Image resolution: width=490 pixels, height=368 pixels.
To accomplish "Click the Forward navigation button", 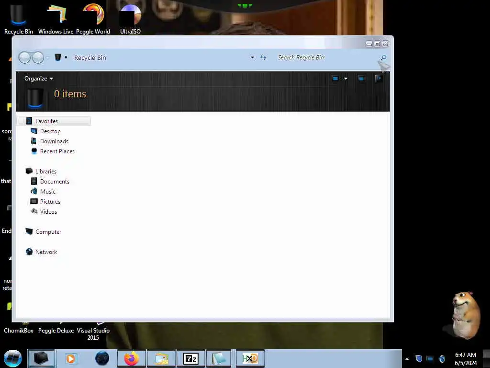I will pyautogui.click(x=38, y=57).
